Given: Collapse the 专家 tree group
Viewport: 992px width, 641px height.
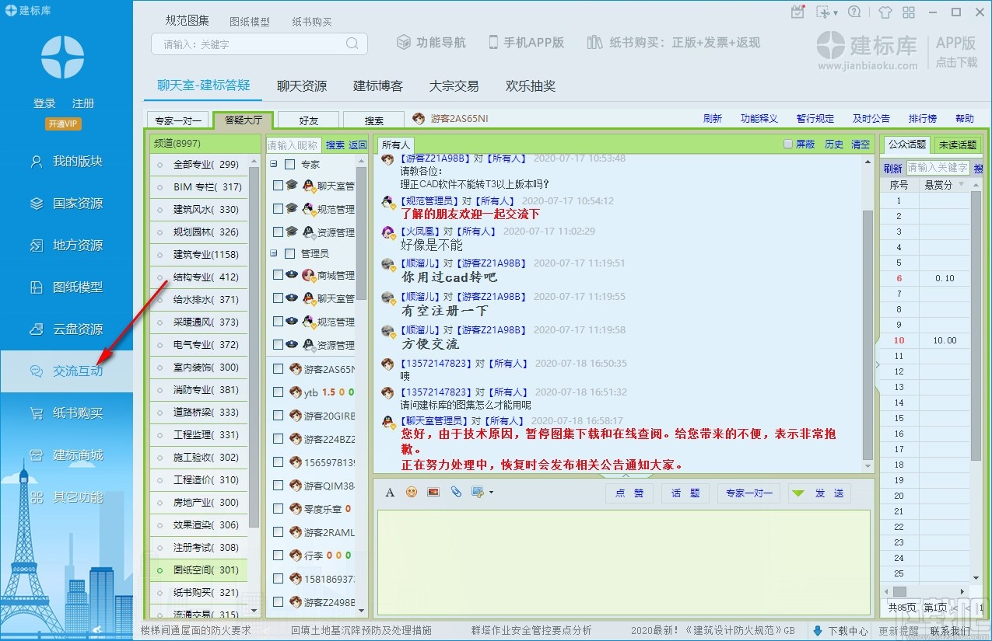Looking at the screenshot, I should [273, 164].
